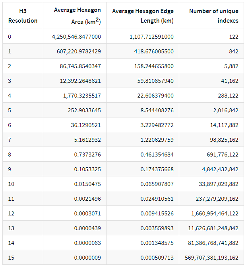Select area value 12,392.2648621
Screen dimensions: 246x266
pyautogui.click(x=80, y=81)
